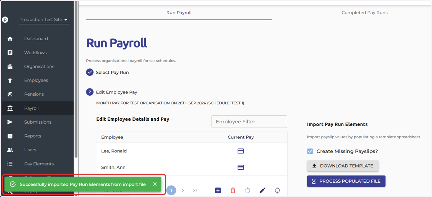
Task: Open the Dashboard home icon
Action: coord(10,38)
